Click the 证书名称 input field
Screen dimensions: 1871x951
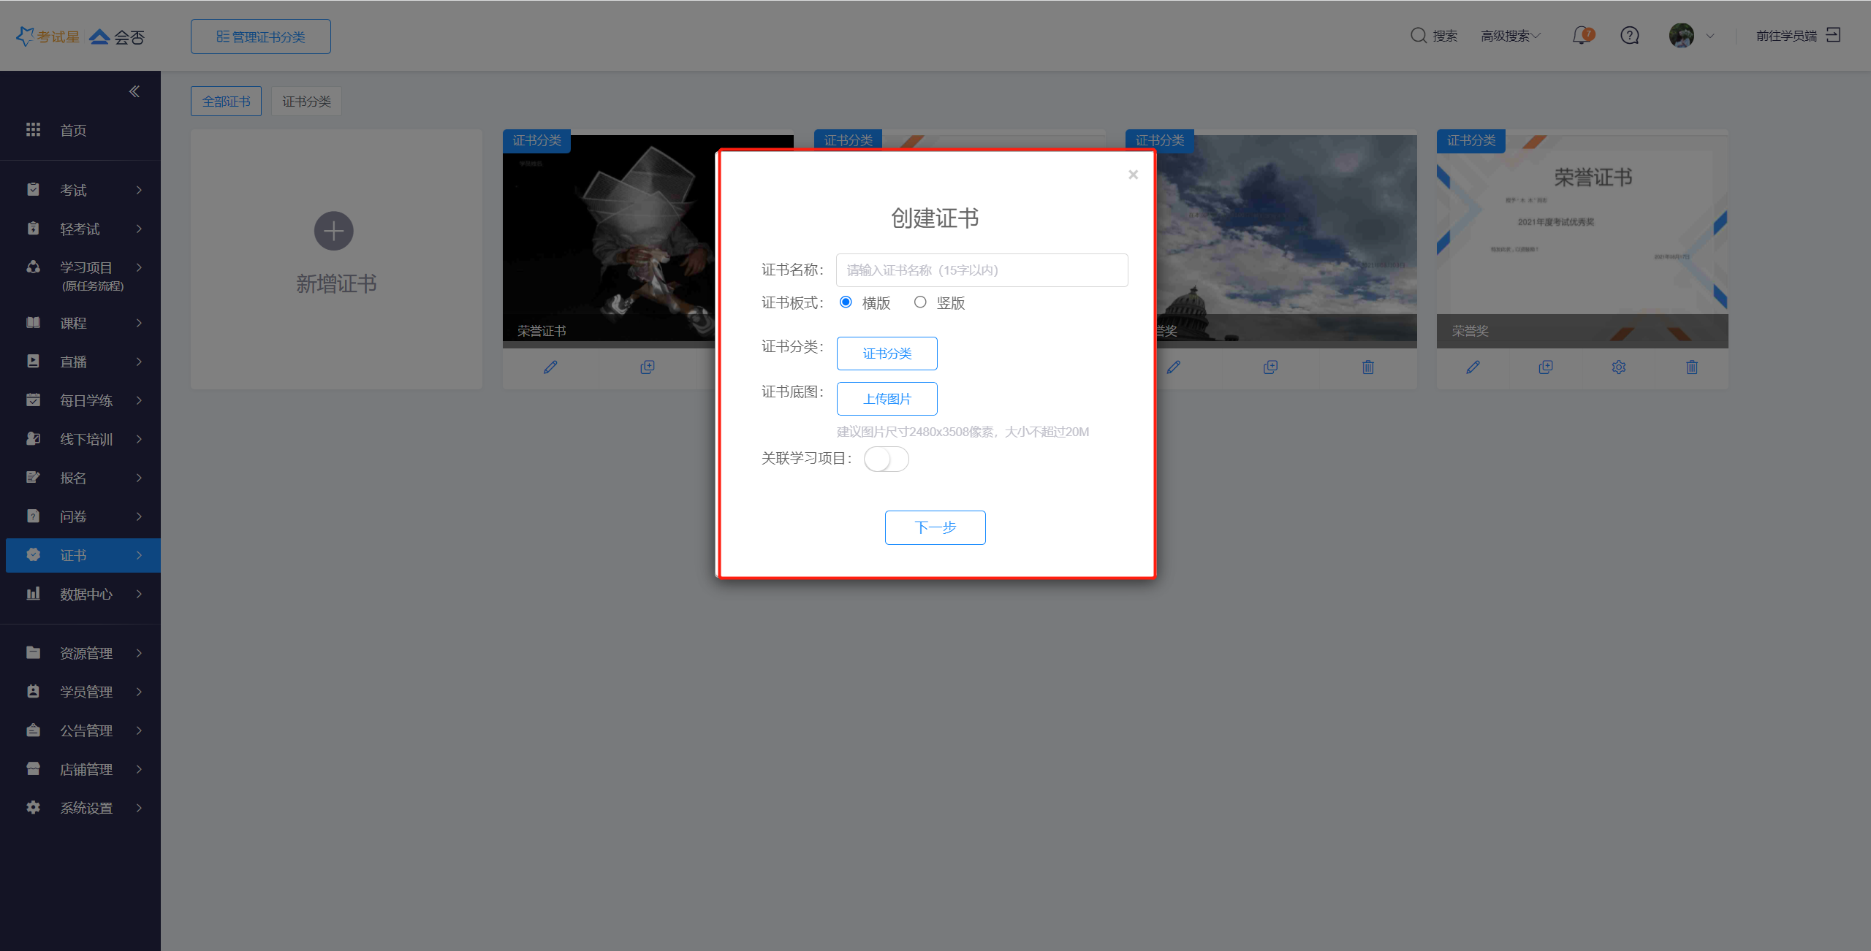982,270
